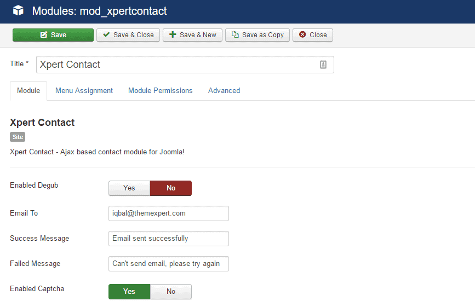This screenshot has width=475, height=307.
Task: Click the Site badge label
Action: [18, 137]
